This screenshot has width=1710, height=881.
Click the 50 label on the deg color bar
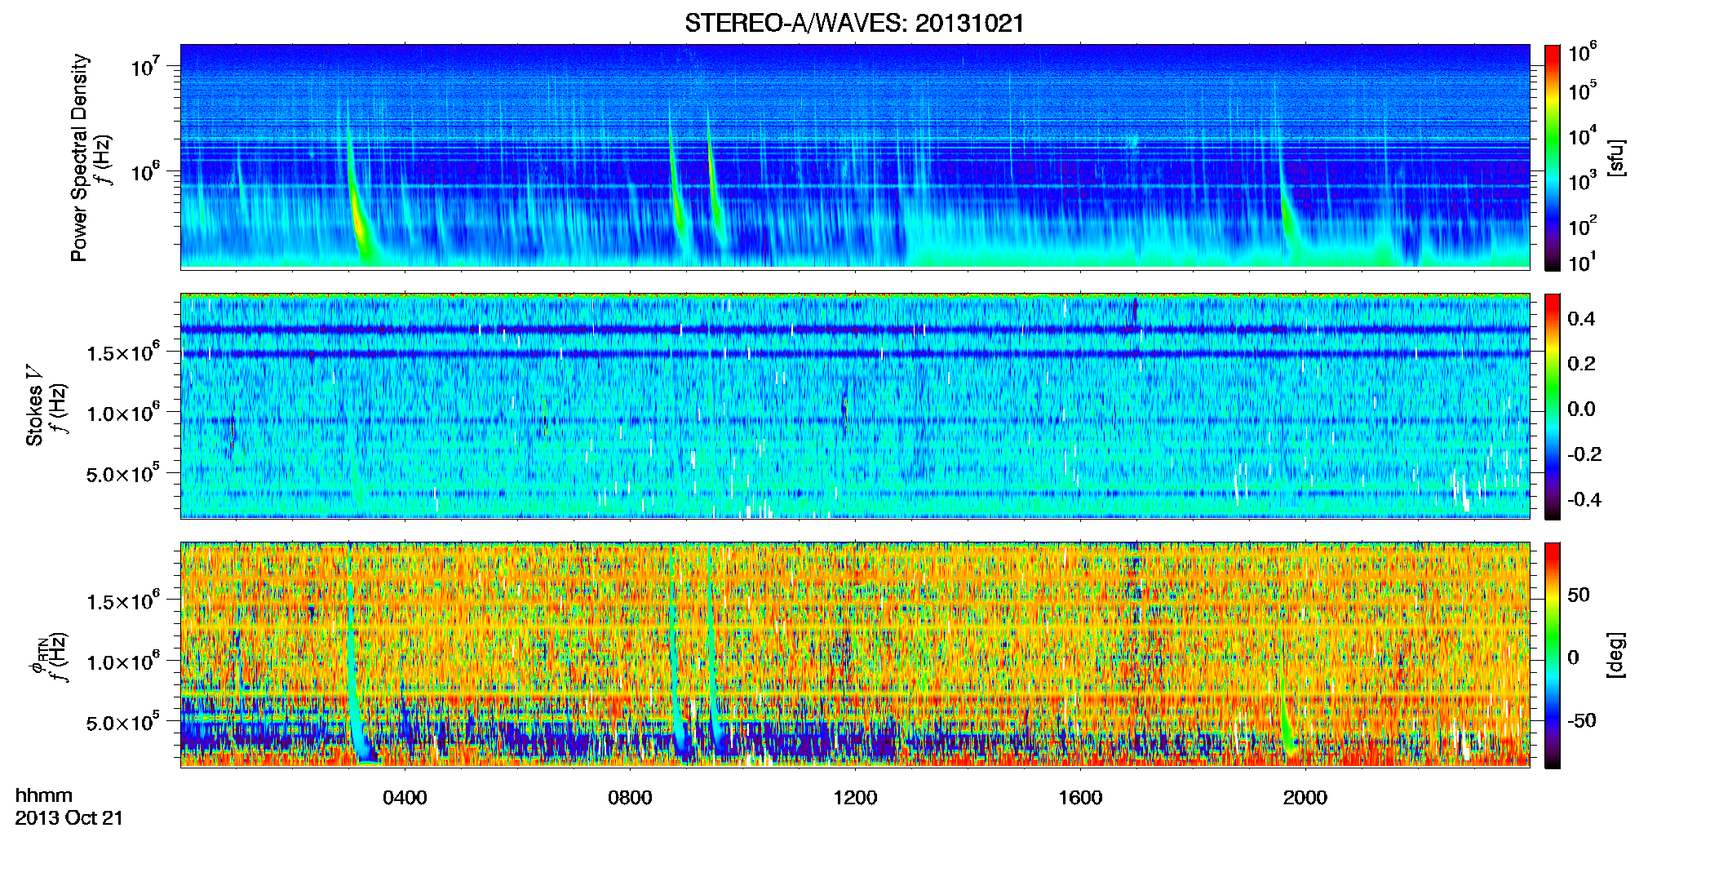[1579, 595]
